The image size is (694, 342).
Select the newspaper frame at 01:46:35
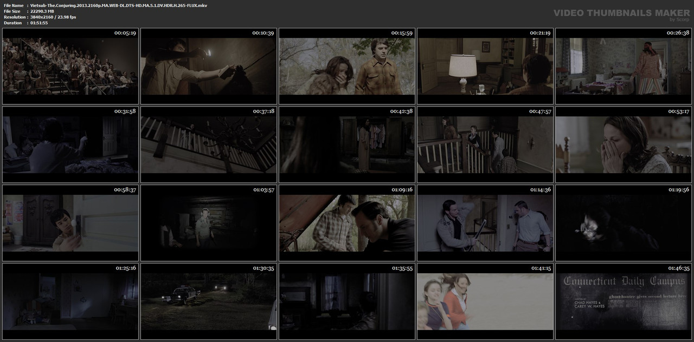pos(624,301)
